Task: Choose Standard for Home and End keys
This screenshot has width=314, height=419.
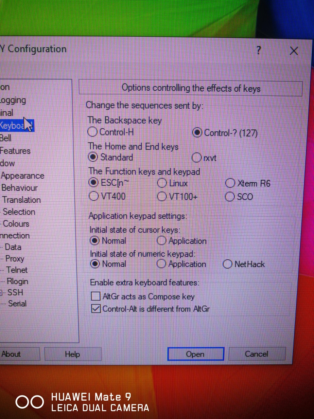Action: click(93, 157)
